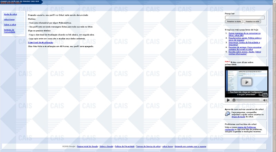276x152 pixels.
Task: Click the YouTube logo on video player
Action: click(x=263, y=95)
